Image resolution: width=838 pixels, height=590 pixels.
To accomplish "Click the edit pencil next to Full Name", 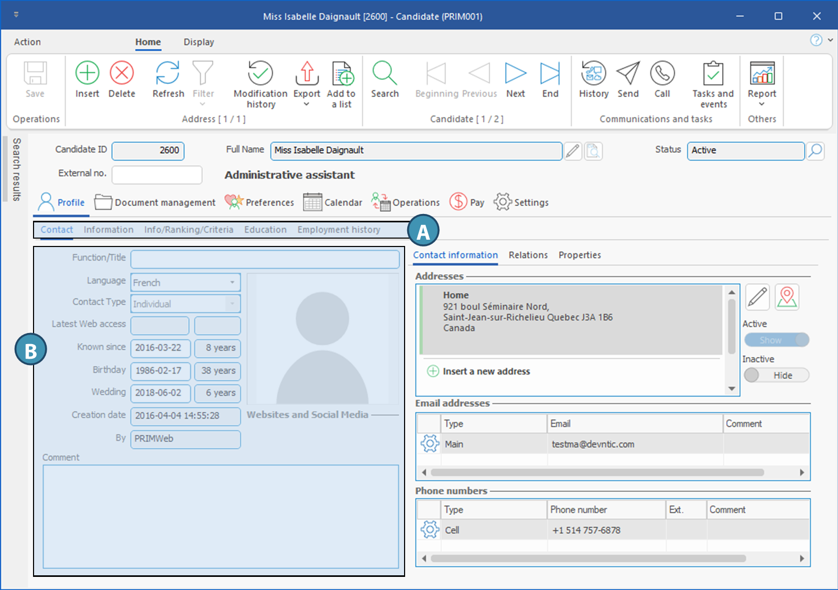I will pyautogui.click(x=573, y=151).
